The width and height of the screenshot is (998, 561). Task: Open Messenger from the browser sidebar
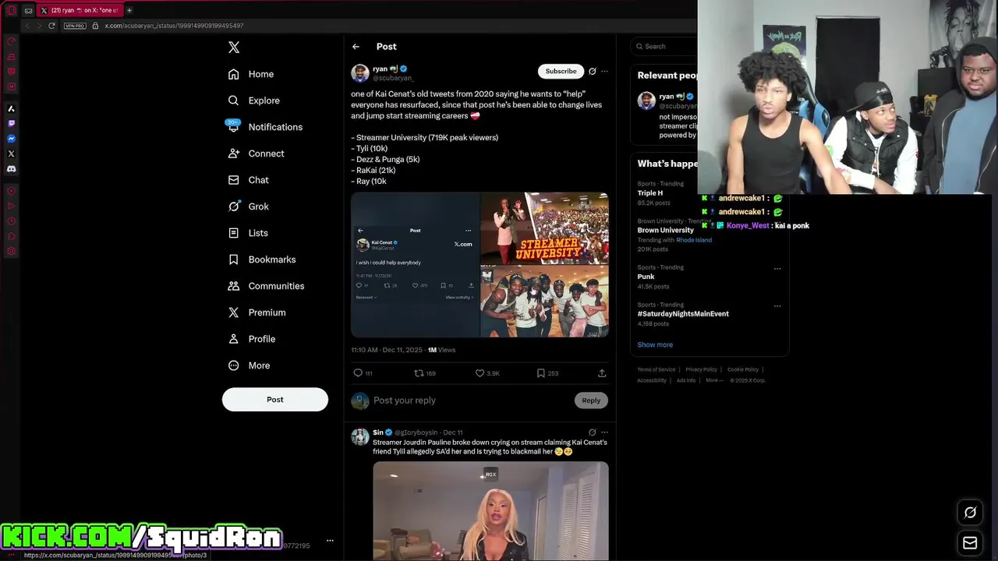pos(11,139)
